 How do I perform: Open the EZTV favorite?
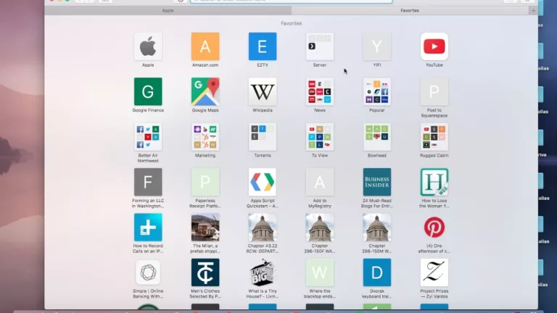click(x=263, y=46)
